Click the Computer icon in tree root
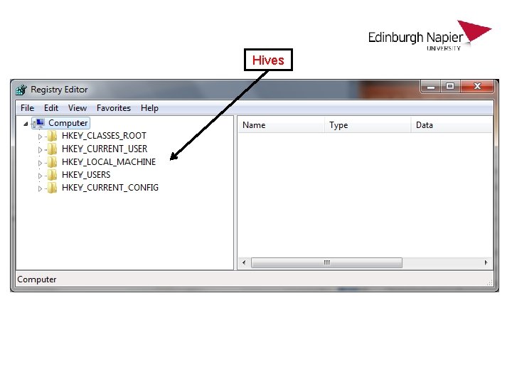The height and width of the screenshot is (384, 512). (x=39, y=123)
